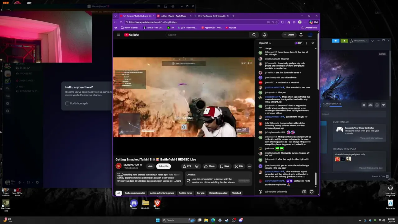Select the Action-adventure games chip
Screen dimensions: 398x224
(162, 193)
